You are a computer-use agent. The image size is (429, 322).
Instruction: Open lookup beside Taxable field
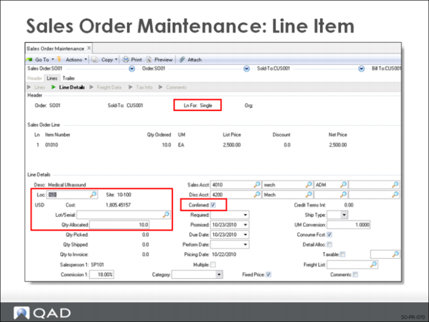395,255
